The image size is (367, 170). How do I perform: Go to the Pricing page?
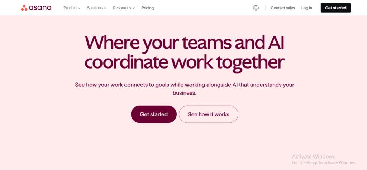pos(148,8)
